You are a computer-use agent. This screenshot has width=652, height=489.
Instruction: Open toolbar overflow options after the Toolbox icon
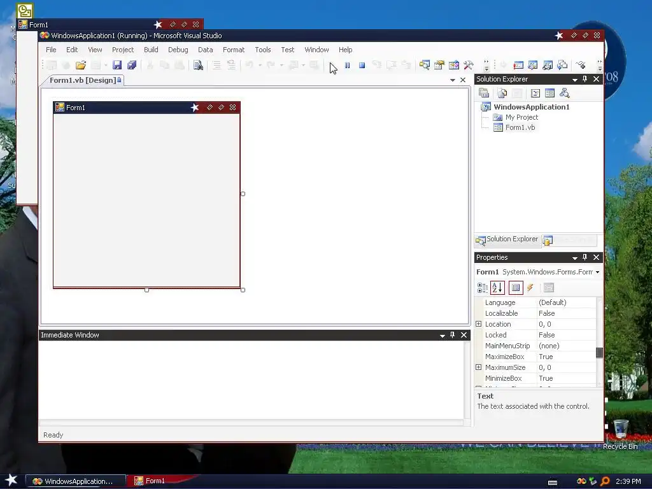point(486,66)
